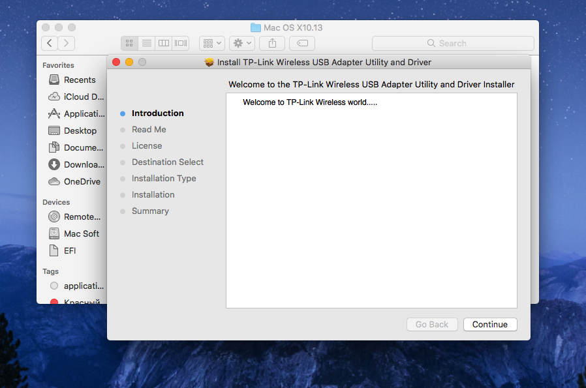Select the Introduction step in installer
The width and height of the screenshot is (586, 388).
tap(158, 113)
